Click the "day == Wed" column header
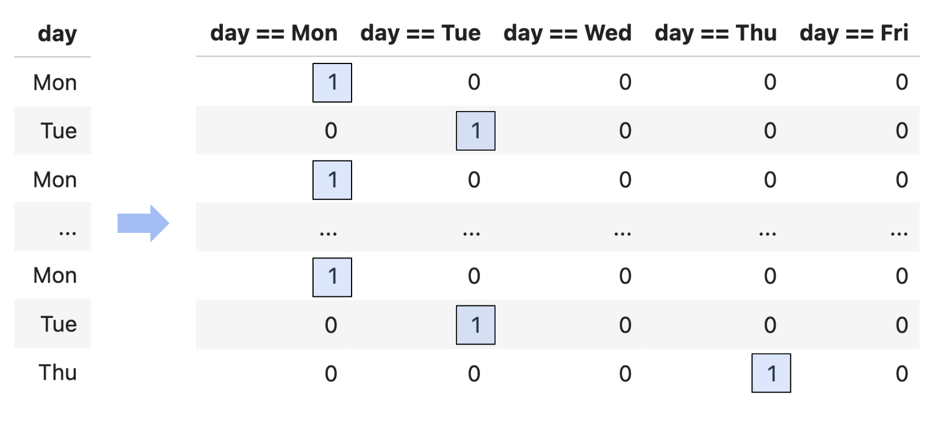 click(567, 33)
